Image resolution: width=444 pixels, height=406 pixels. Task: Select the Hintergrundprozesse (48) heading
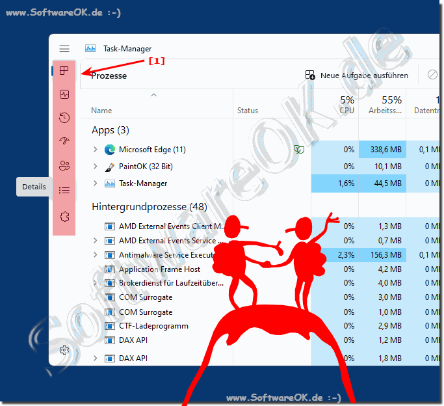pyautogui.click(x=150, y=207)
